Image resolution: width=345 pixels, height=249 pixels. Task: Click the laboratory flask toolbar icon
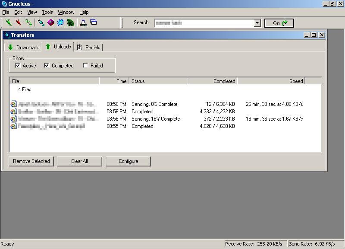83,22
